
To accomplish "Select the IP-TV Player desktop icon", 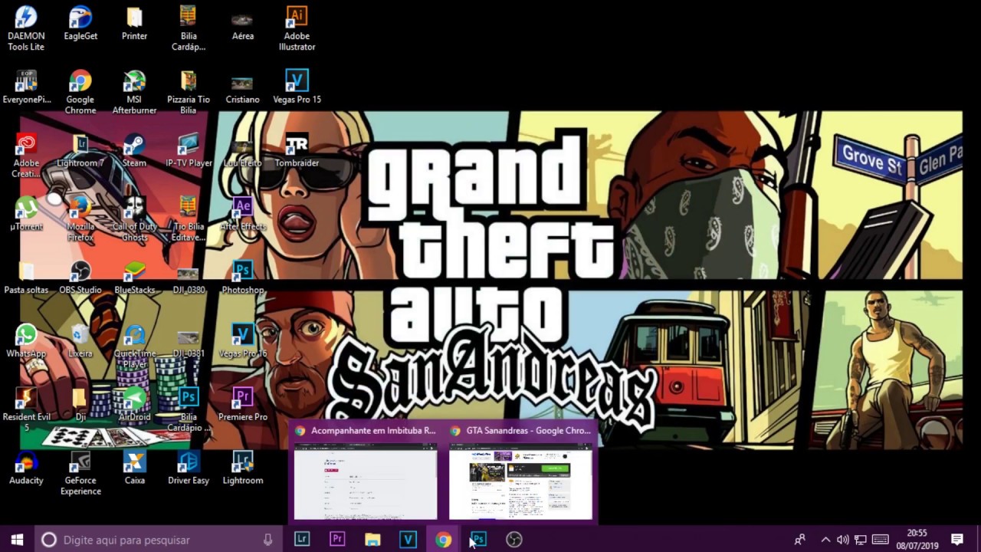I will pyautogui.click(x=189, y=149).
